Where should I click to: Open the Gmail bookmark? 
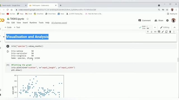(x=29, y=14)
